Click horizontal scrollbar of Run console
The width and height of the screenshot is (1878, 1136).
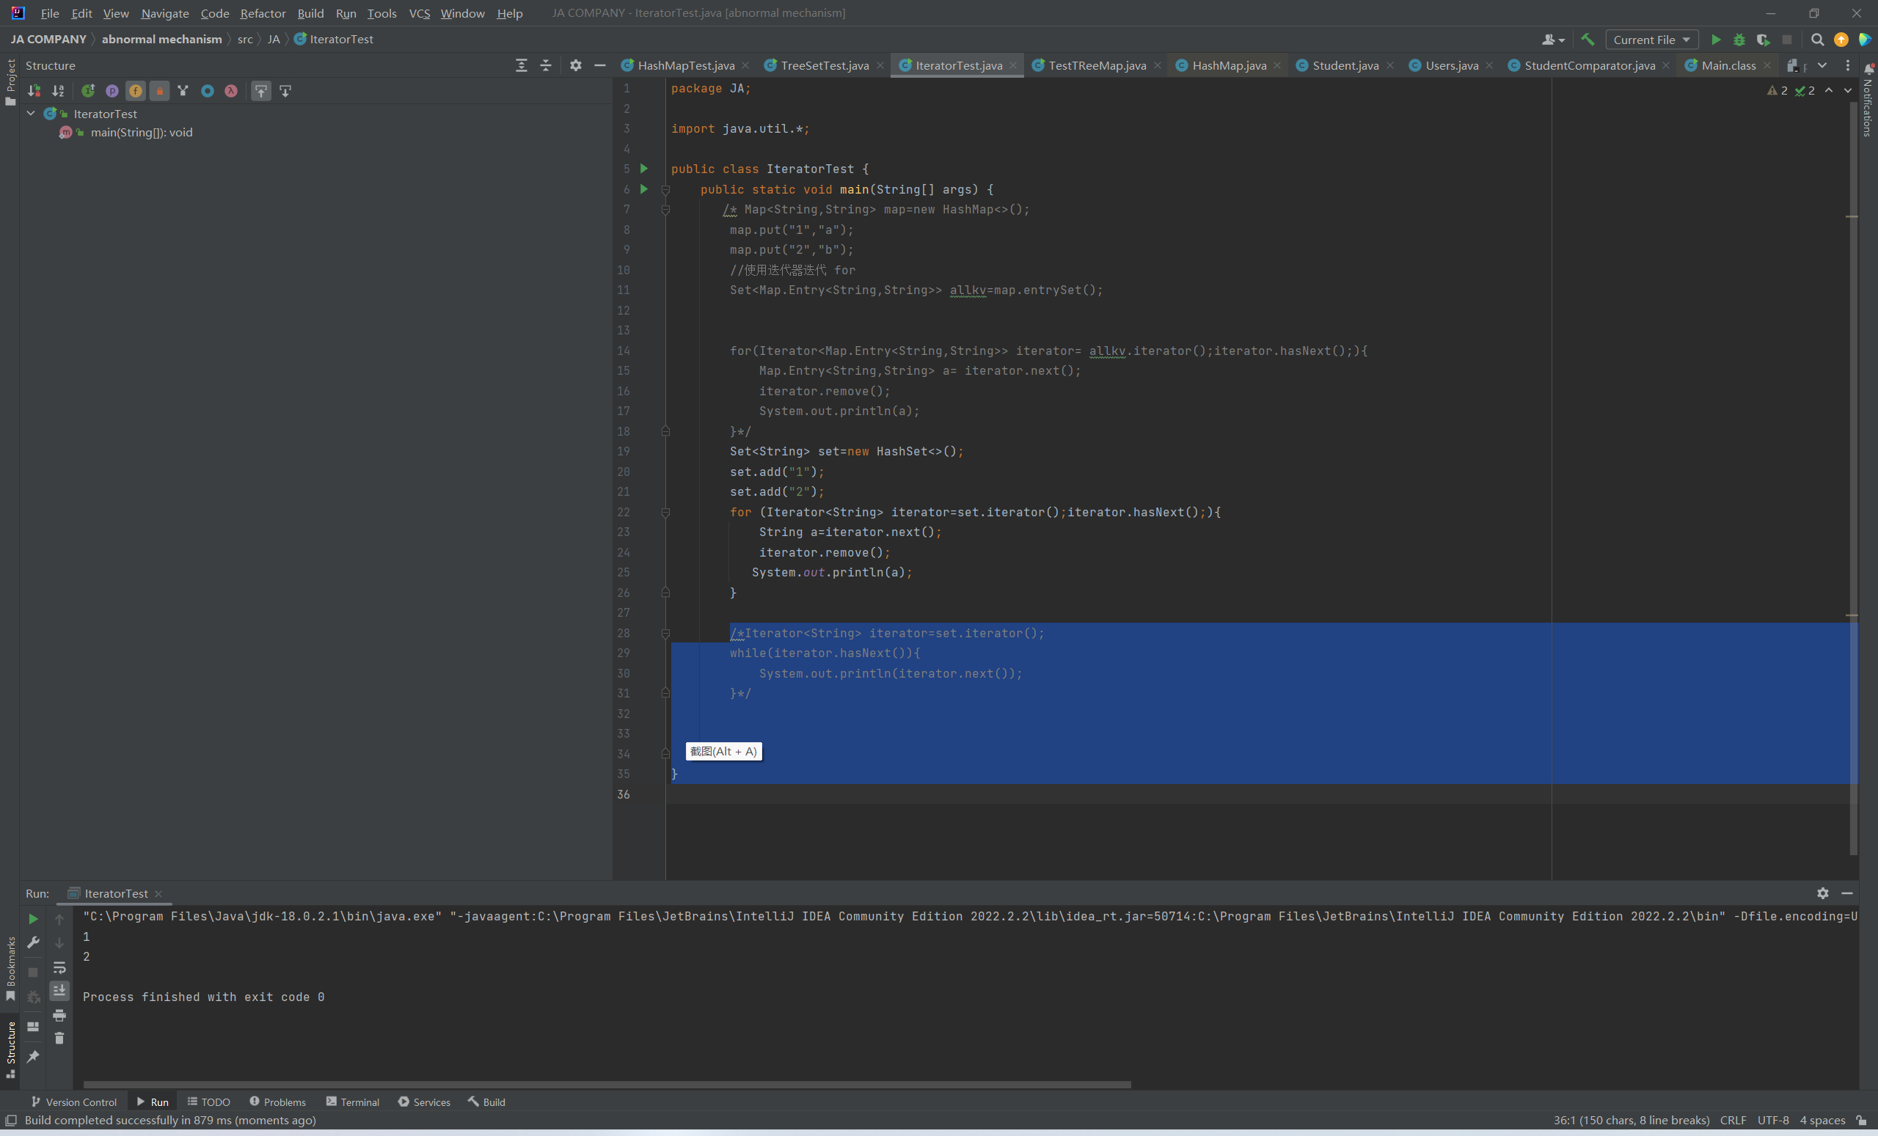[607, 1084]
